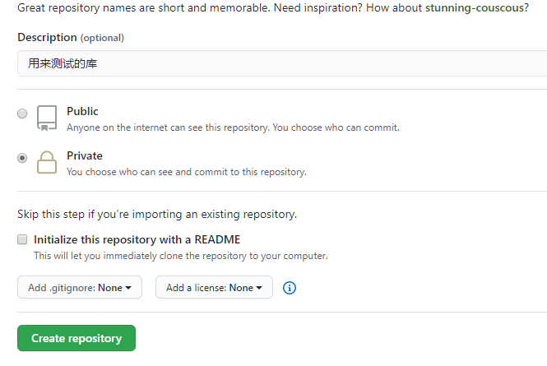Click the 'Anyone on the internet can see' description

(233, 127)
